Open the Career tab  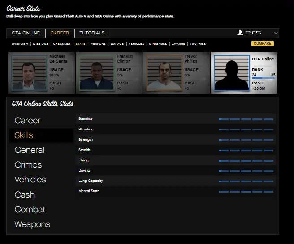(x=60, y=33)
